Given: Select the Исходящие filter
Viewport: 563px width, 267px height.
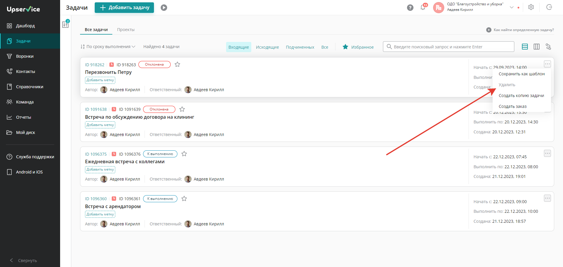Looking at the screenshot, I should 267,47.
